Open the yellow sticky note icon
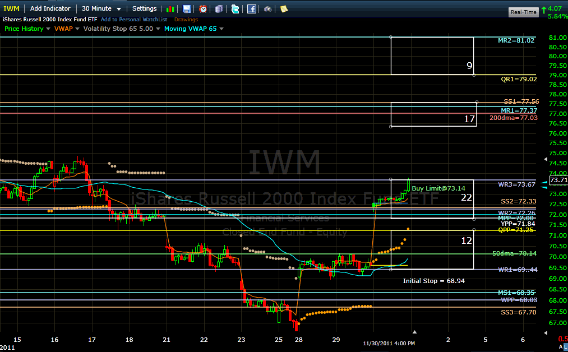Viewport: 568px width, 352px height. pos(284,9)
